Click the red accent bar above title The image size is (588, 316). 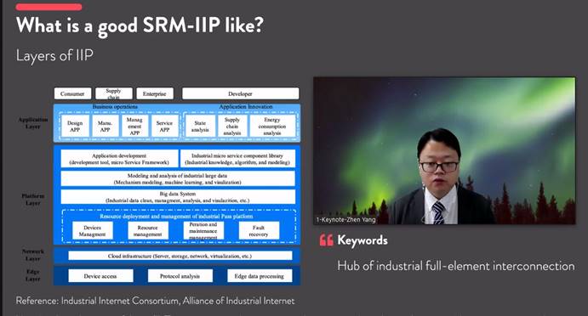(49, 7)
